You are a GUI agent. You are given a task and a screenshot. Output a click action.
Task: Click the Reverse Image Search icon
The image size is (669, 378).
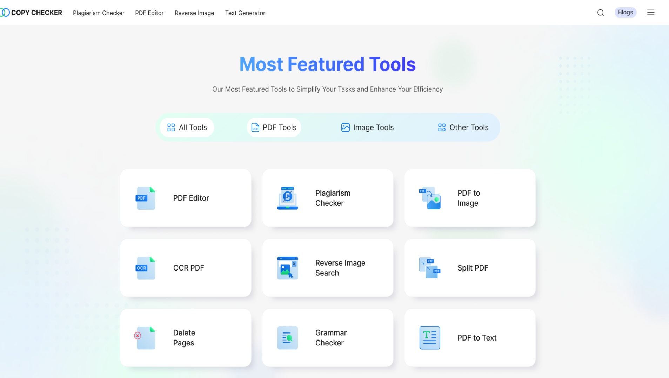point(287,268)
